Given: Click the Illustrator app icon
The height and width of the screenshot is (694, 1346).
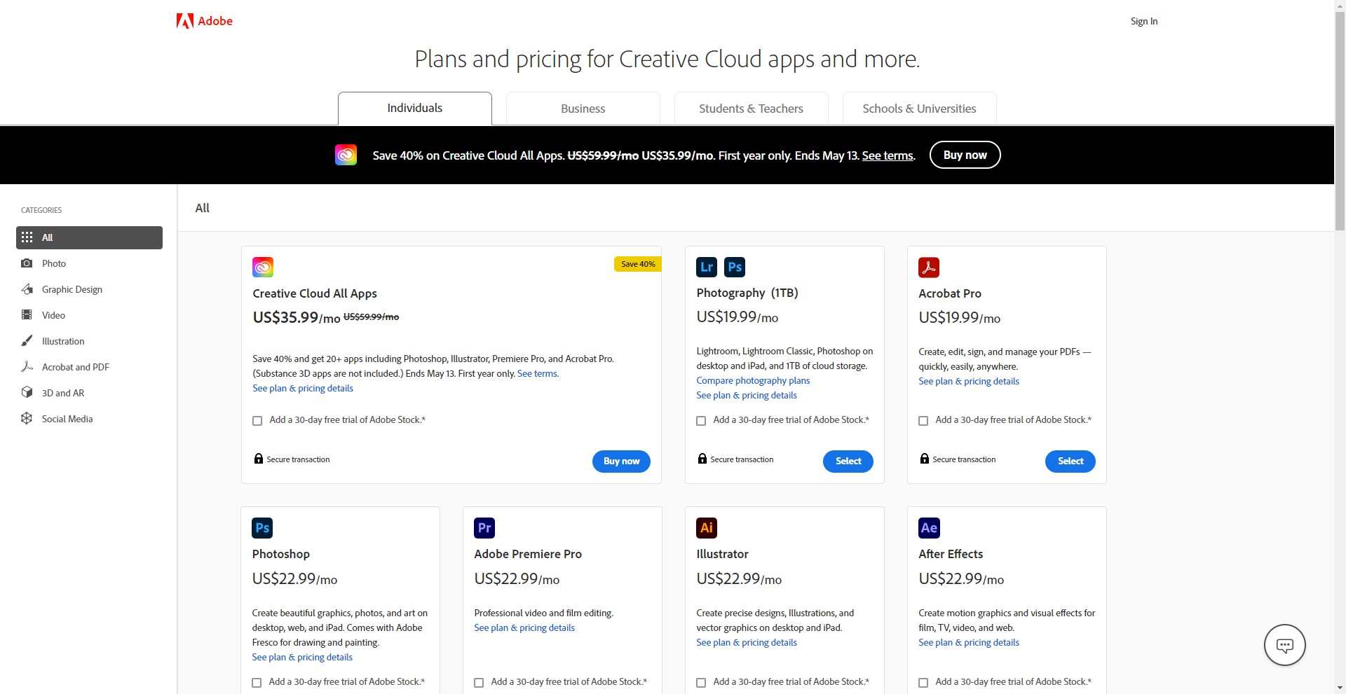Looking at the screenshot, I should pyautogui.click(x=707, y=528).
